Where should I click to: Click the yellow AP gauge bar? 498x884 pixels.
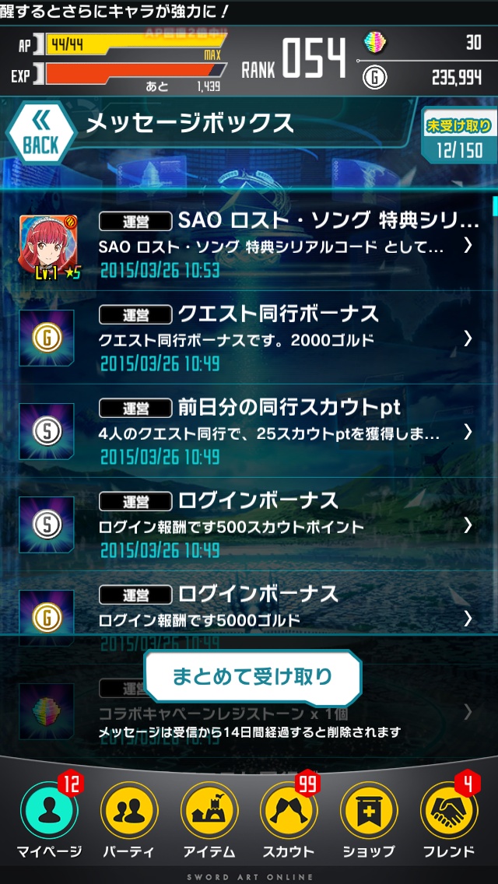tap(135, 44)
